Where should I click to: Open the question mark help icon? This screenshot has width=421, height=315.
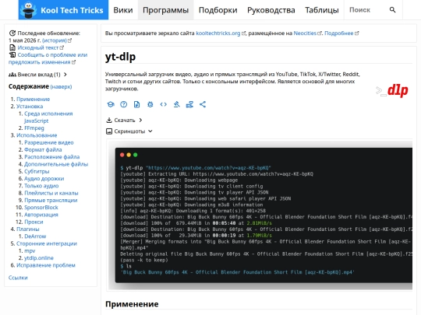click(x=123, y=104)
